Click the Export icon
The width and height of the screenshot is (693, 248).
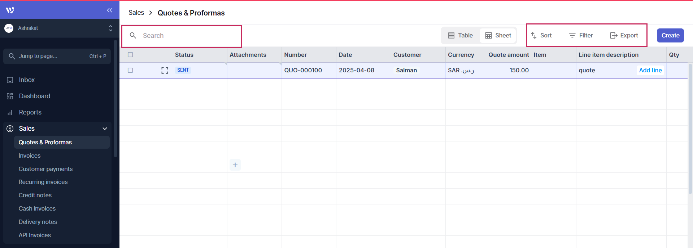[x=614, y=35]
